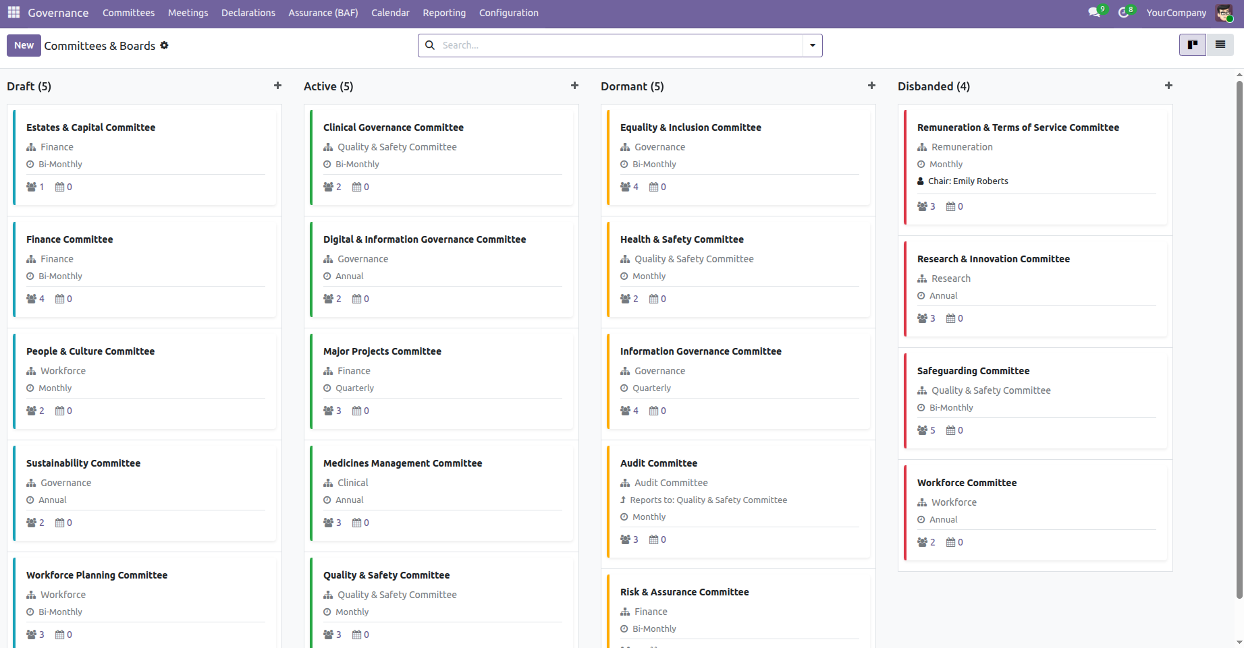Click the Active (5) column header
This screenshot has width=1244, height=648.
pyautogui.click(x=328, y=86)
